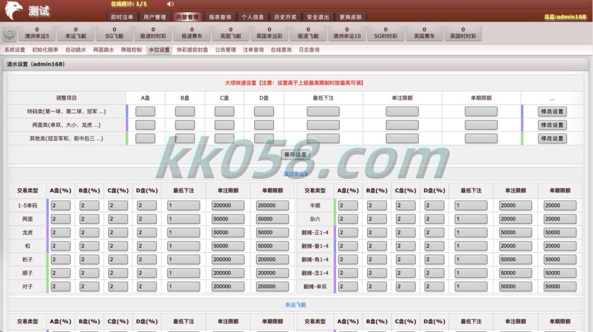Click 修改设置 for the 其他类 row
This screenshot has width=593, height=332.
pos(552,138)
